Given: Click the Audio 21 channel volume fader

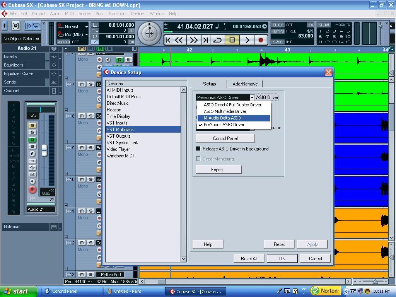Looking at the screenshot, I should [x=44, y=150].
